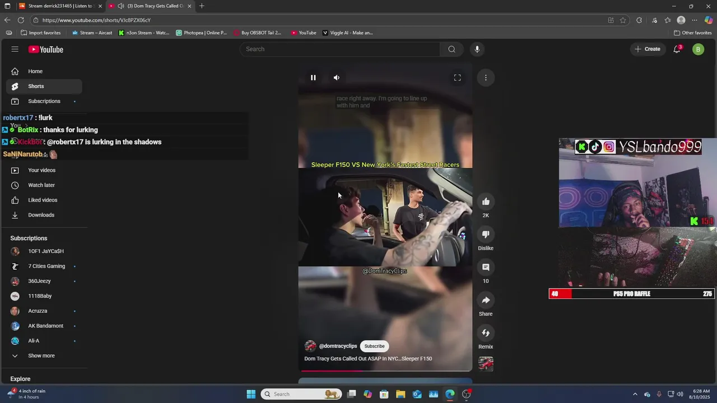Mute the Dom Tracy tab's audio icon
This screenshot has width=717, height=403.
point(120,6)
